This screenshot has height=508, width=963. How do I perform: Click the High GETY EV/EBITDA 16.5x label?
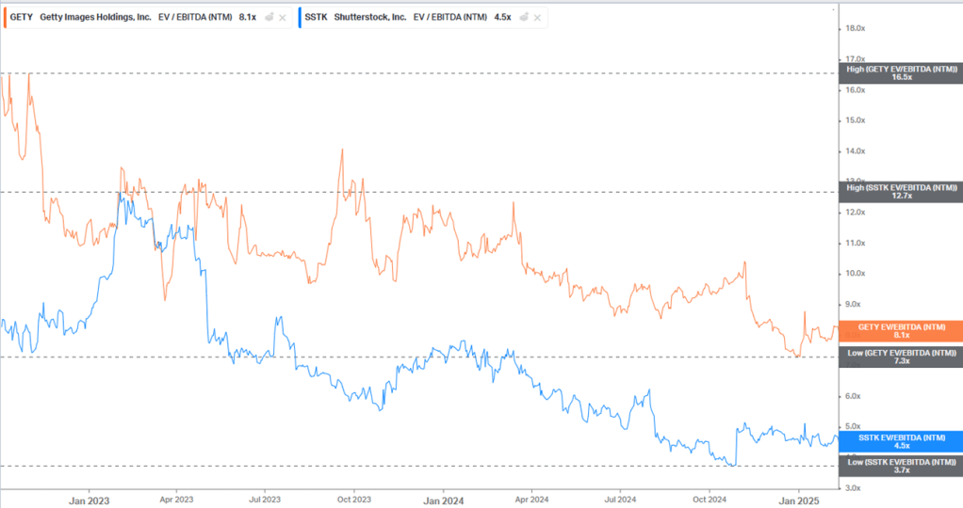[x=900, y=73]
